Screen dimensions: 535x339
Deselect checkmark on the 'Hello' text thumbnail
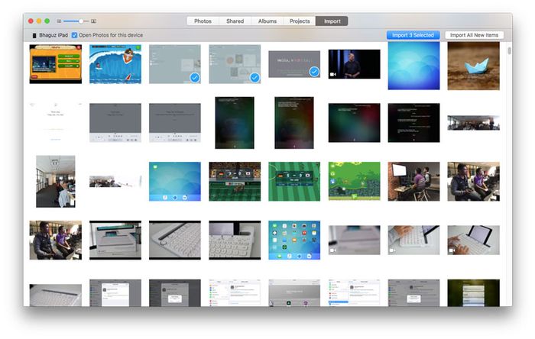(313, 72)
